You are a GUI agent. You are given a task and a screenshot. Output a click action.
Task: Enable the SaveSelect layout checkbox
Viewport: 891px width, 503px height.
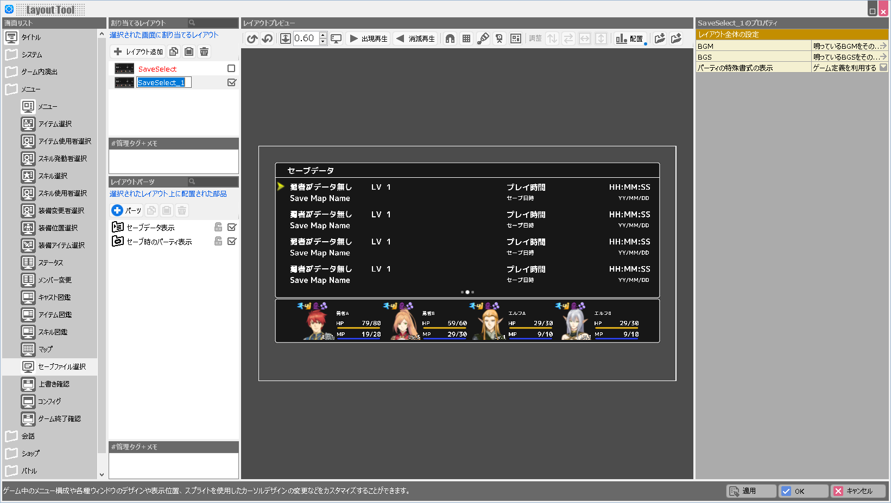pos(231,68)
